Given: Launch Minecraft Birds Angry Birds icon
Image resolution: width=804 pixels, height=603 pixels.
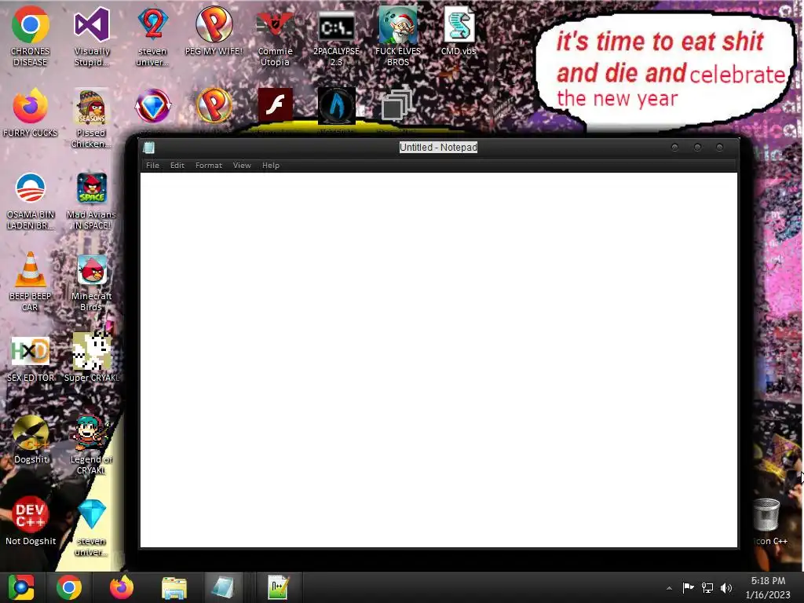Looking at the screenshot, I should coord(91,281).
